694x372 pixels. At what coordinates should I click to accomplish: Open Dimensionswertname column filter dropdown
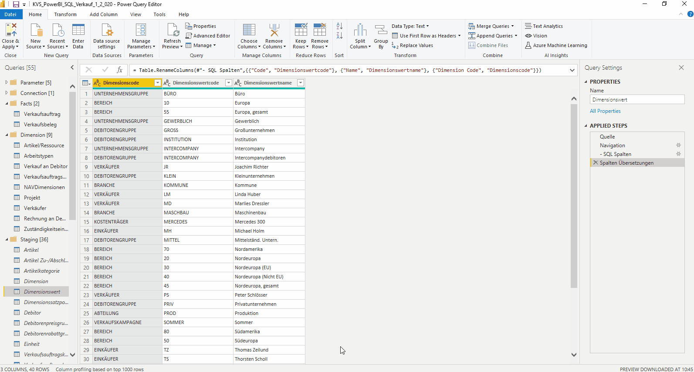click(x=300, y=83)
